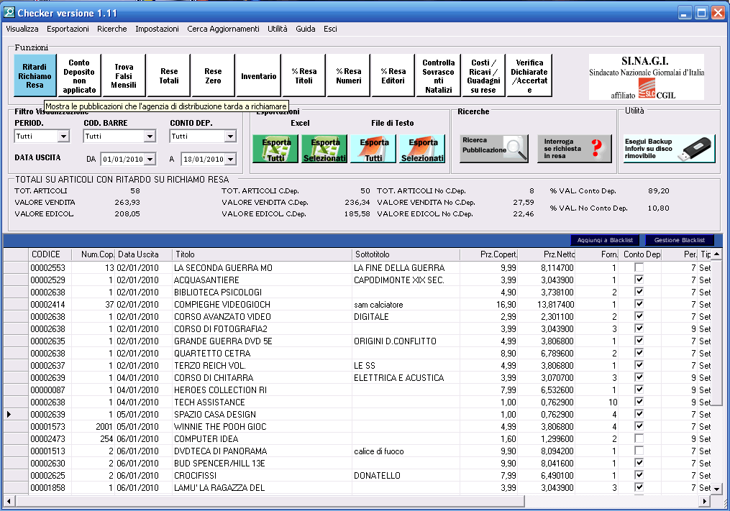Open % Resa Editori function

coord(393,75)
